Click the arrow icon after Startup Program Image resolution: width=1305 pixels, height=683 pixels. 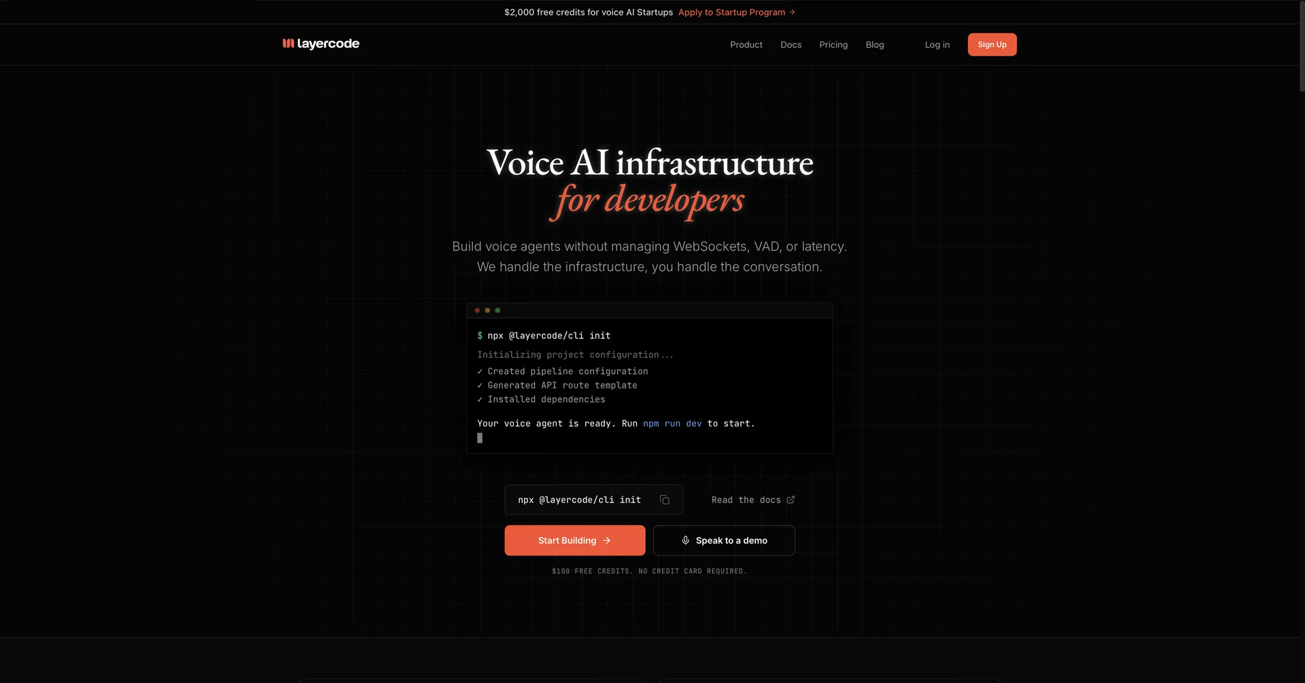(792, 12)
